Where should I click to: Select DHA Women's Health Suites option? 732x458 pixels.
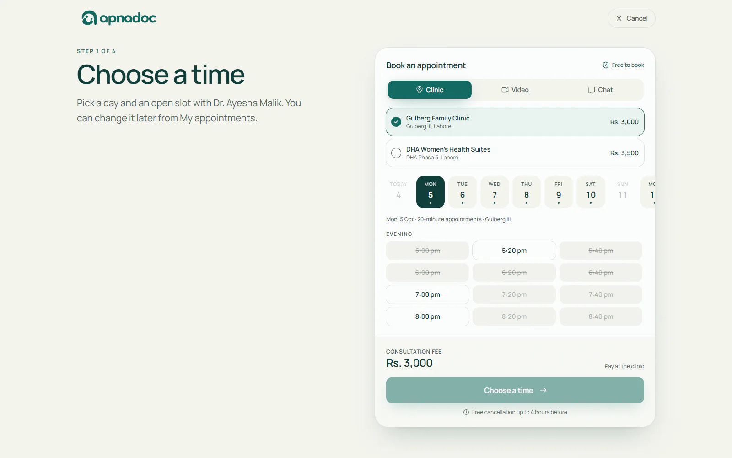click(x=515, y=153)
